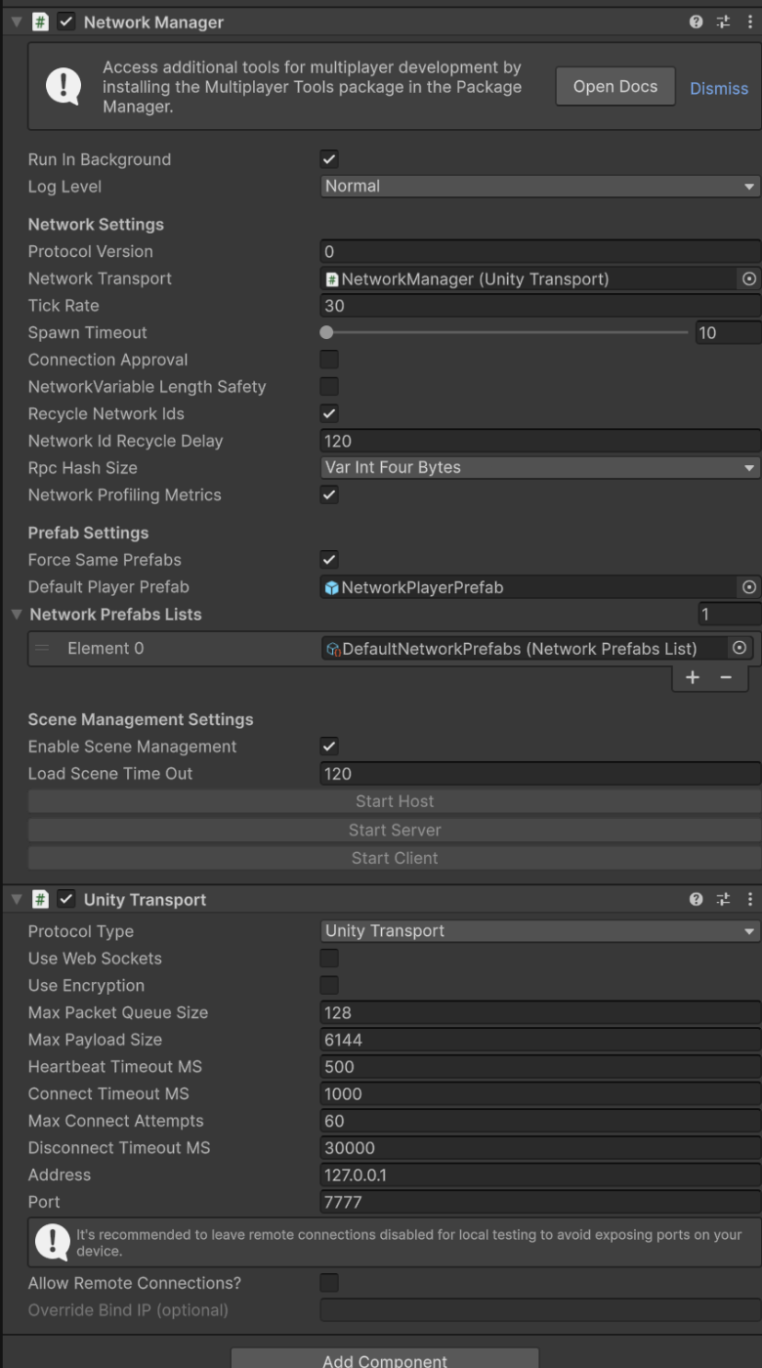Toggle Recycle Network Ids checkbox
The height and width of the screenshot is (1368, 762).
pos(330,414)
